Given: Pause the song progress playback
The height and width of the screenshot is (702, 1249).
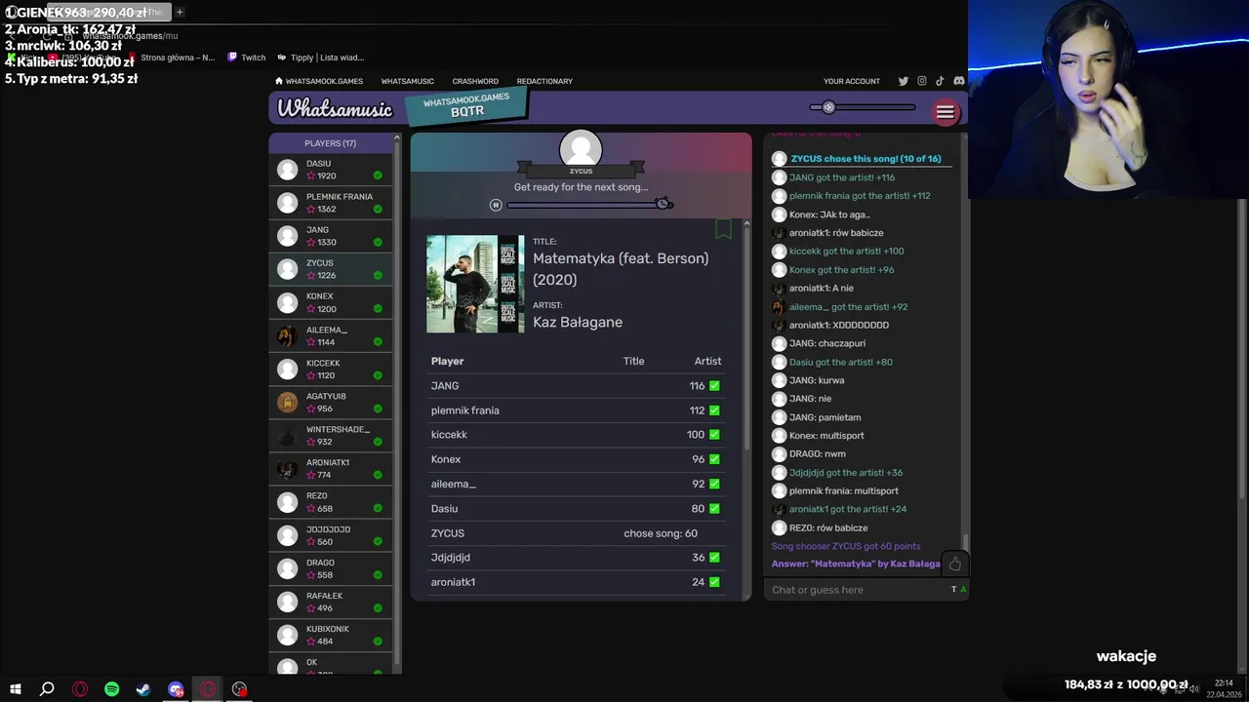Looking at the screenshot, I should click(496, 205).
